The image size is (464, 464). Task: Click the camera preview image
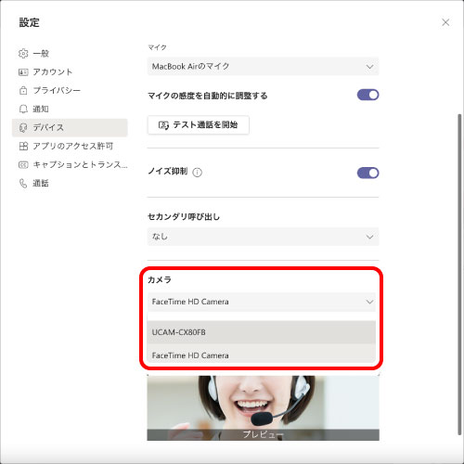(263, 408)
